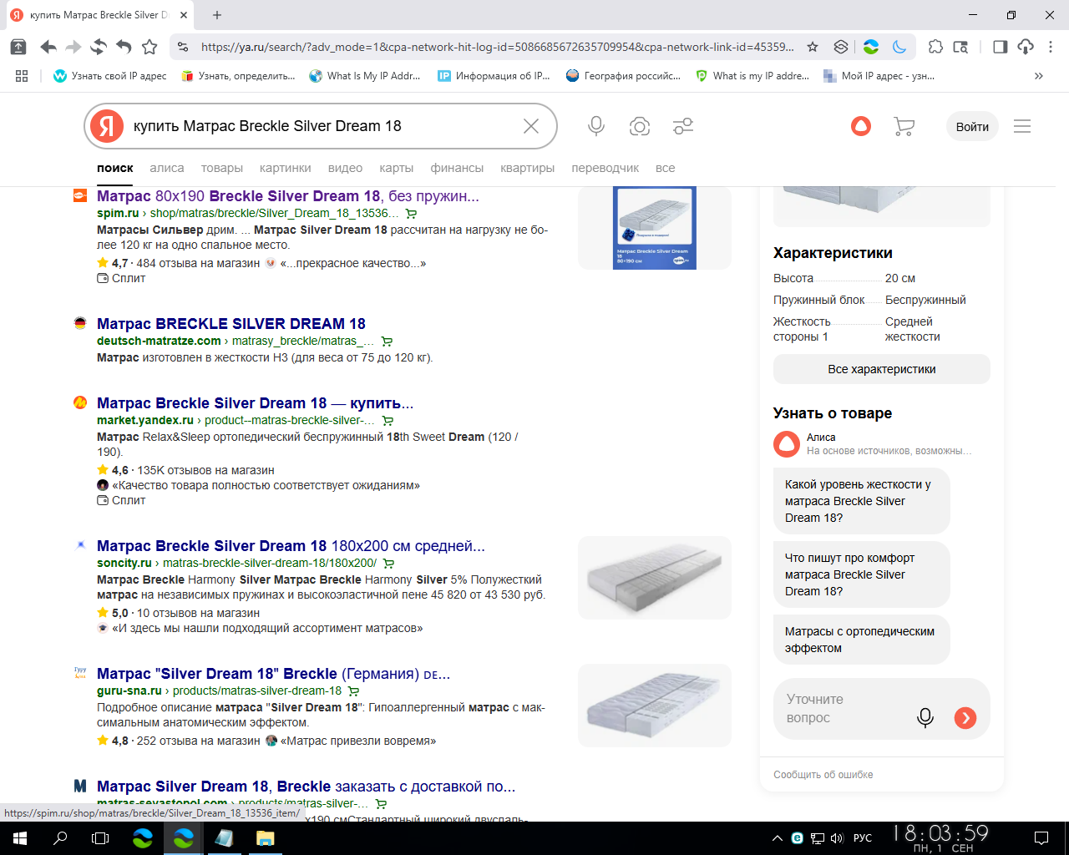Switch to the 'финансы' search tab
Screen dimensions: 1069x855
(x=457, y=168)
